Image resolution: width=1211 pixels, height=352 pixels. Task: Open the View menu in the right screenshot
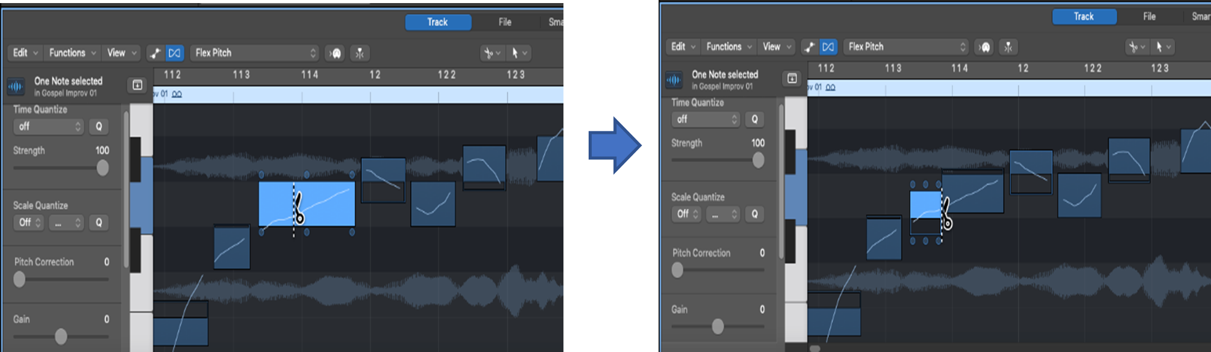point(777,47)
